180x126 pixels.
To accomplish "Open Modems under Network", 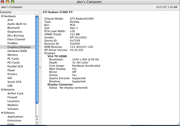I will [13, 105].
